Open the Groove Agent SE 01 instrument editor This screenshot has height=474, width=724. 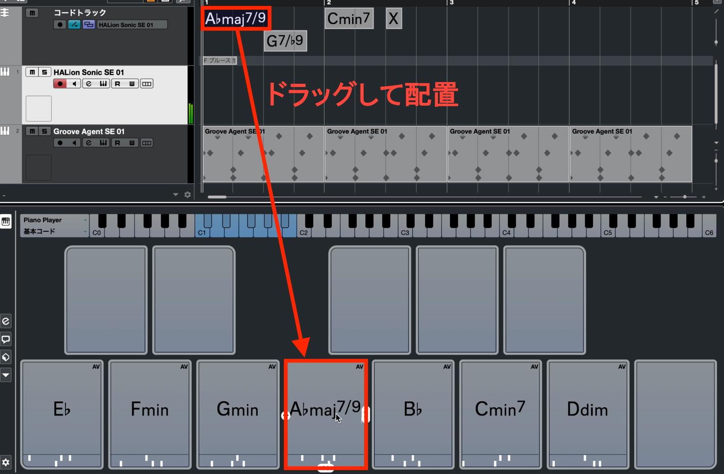click(103, 143)
